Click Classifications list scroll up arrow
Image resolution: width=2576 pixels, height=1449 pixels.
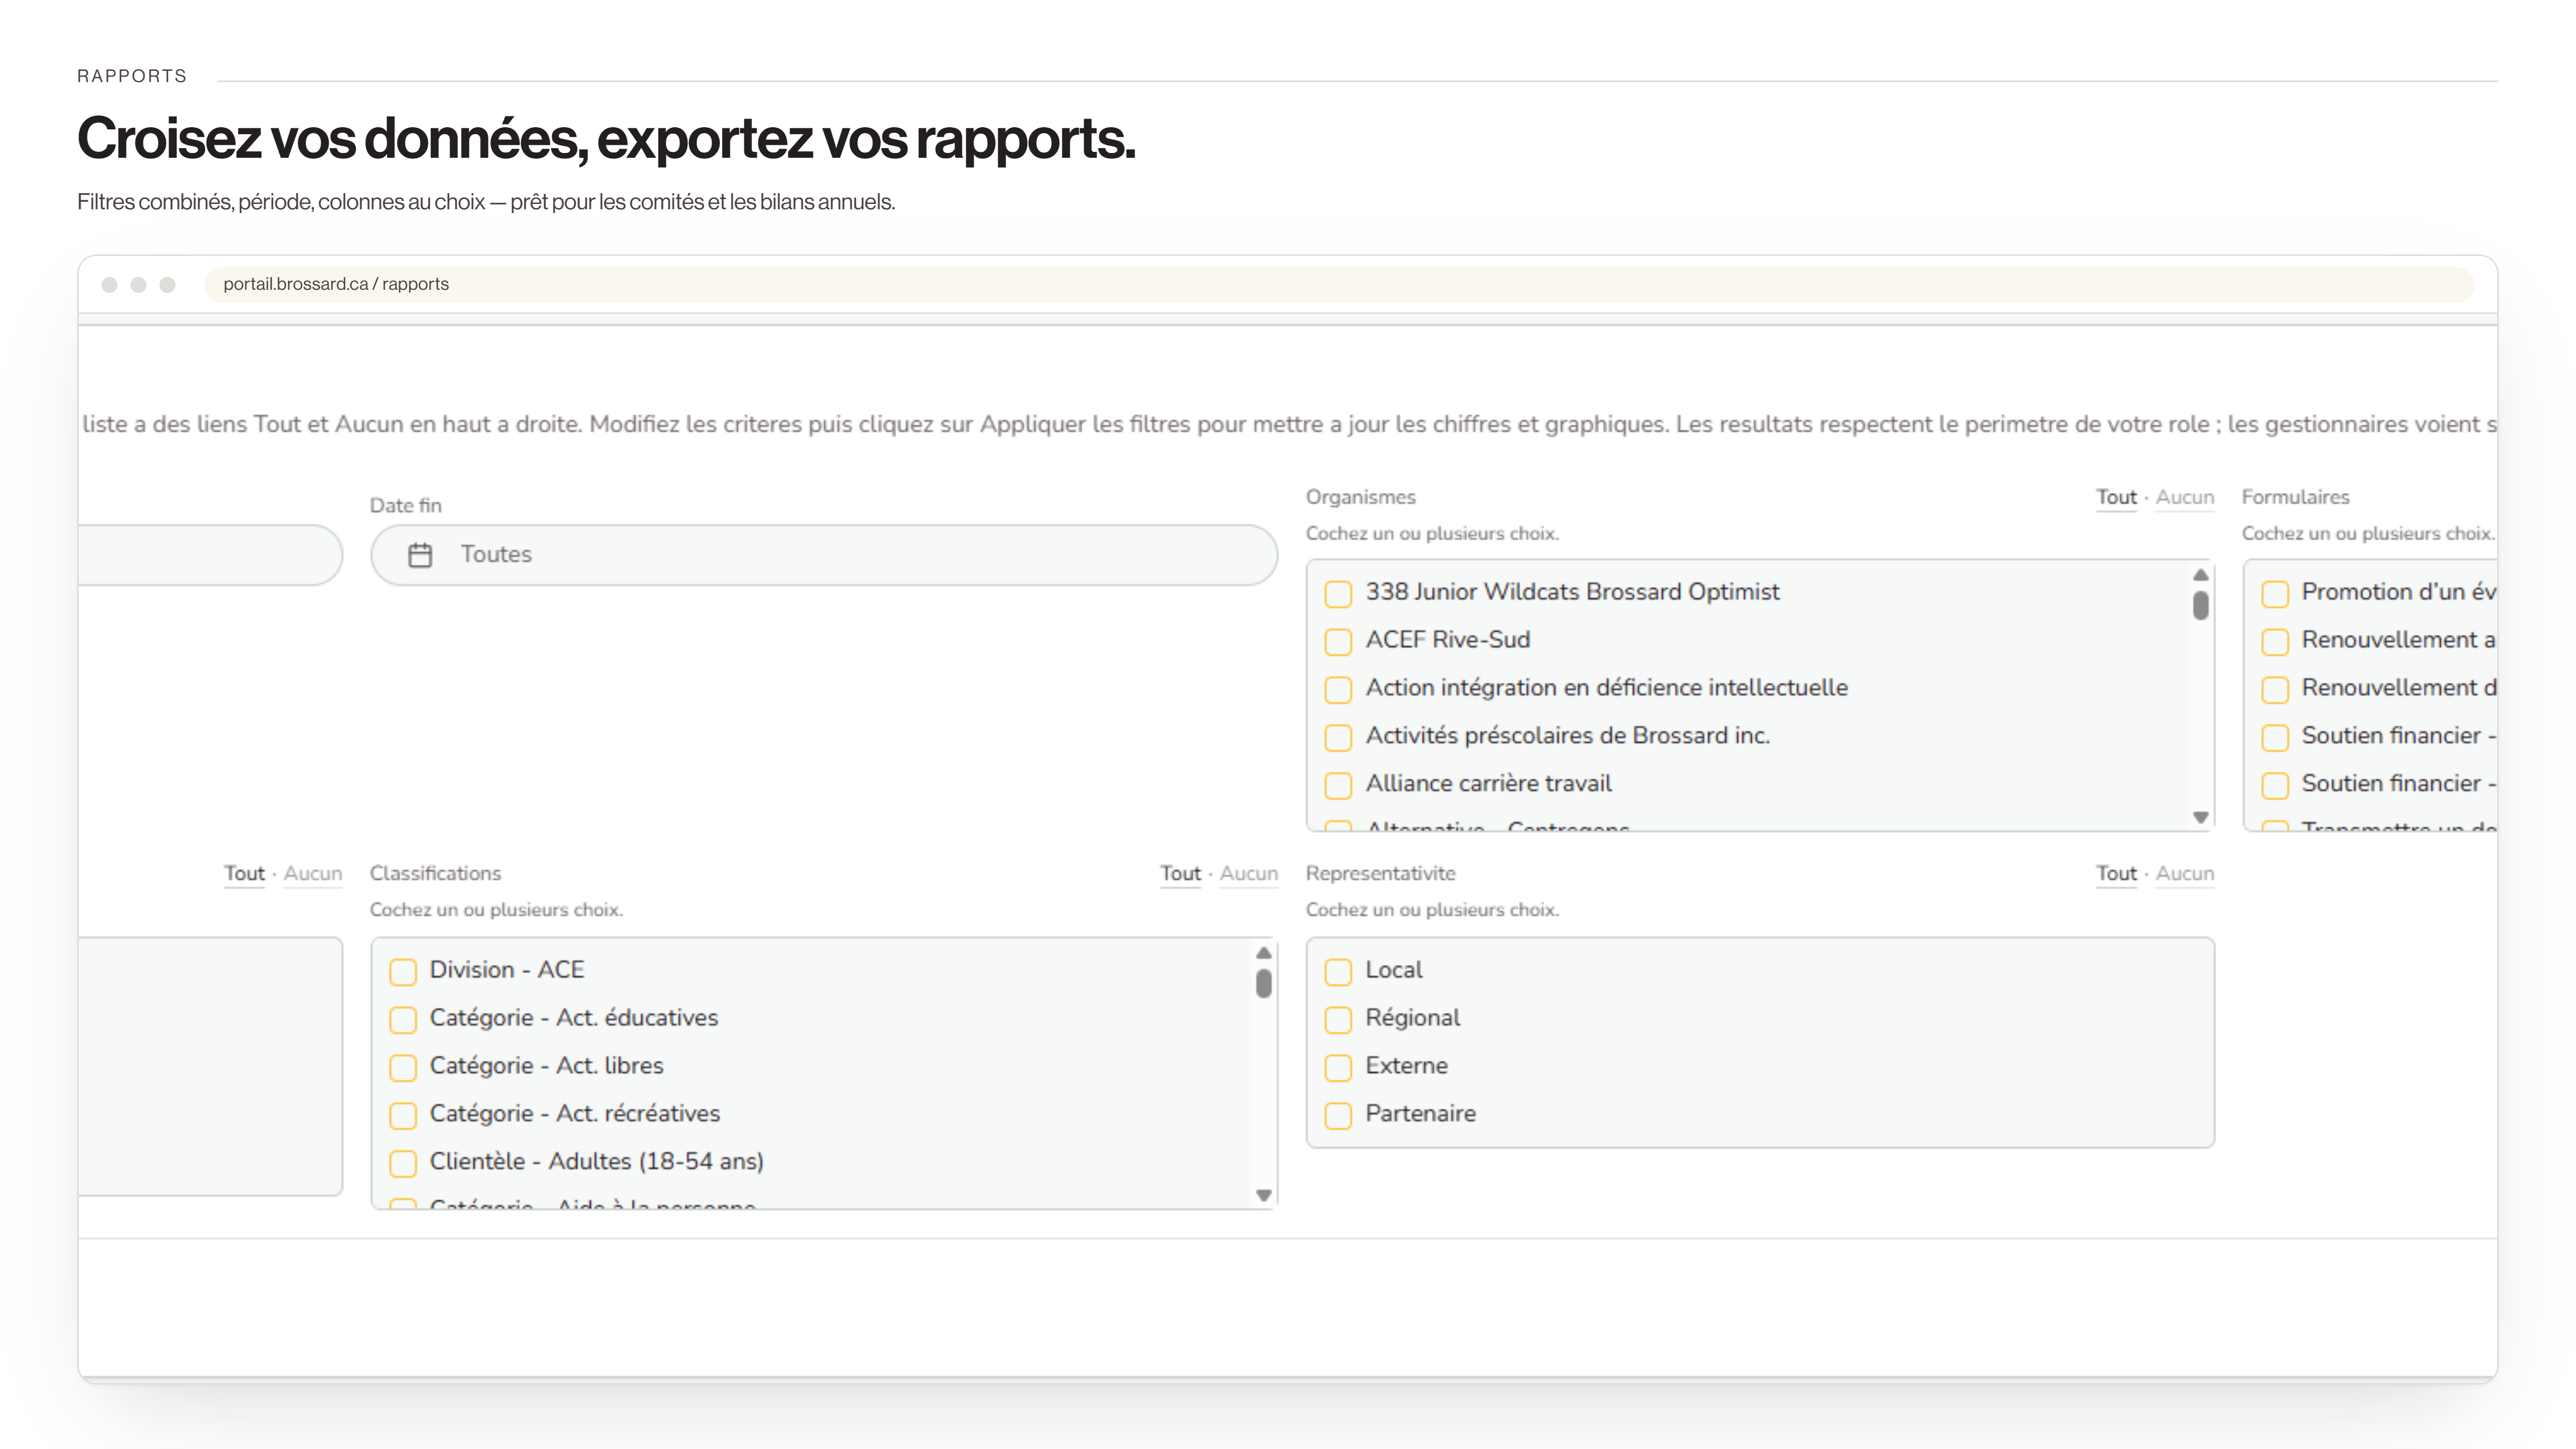point(1264,952)
